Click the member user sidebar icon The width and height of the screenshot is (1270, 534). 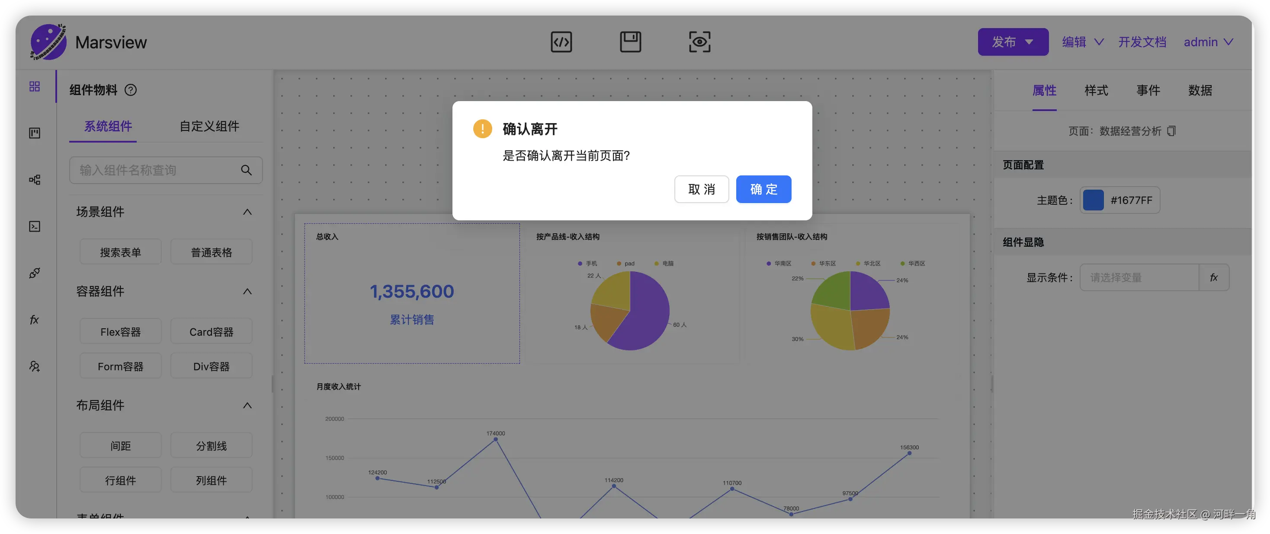(35, 366)
